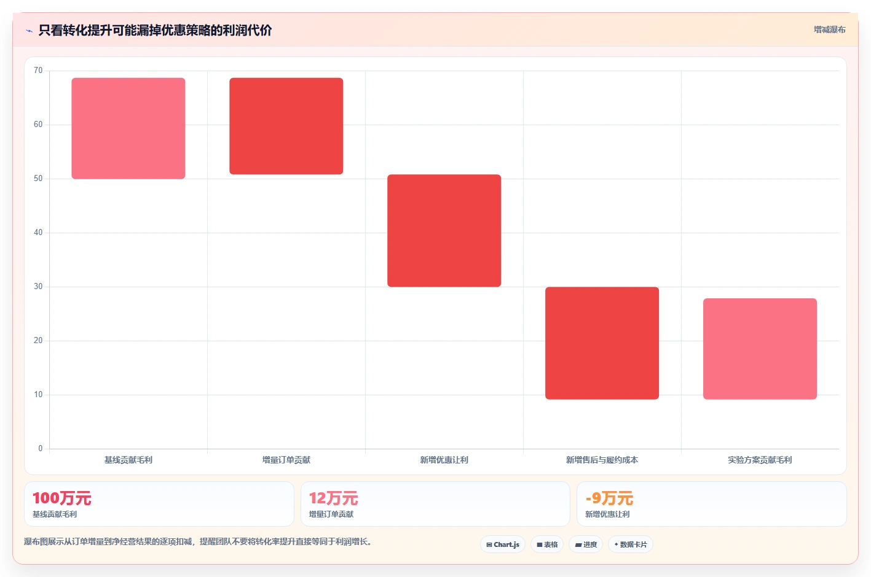The image size is (871, 577).
Task: Click the 实验方案贡献毛利 waterfall bar
Action: pos(760,349)
